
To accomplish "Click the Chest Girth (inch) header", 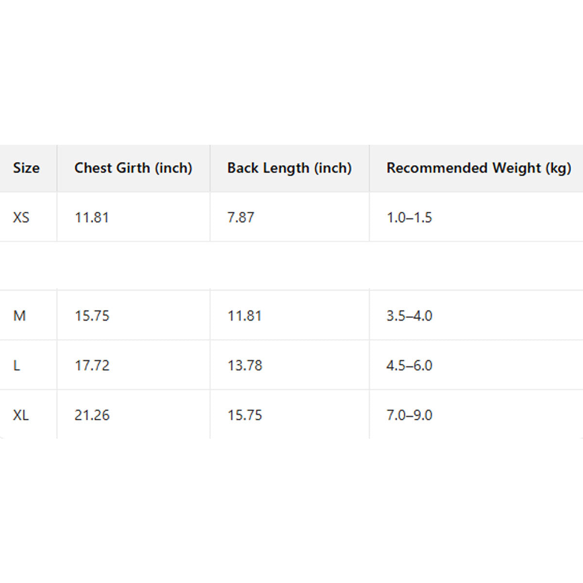I will [x=133, y=168].
